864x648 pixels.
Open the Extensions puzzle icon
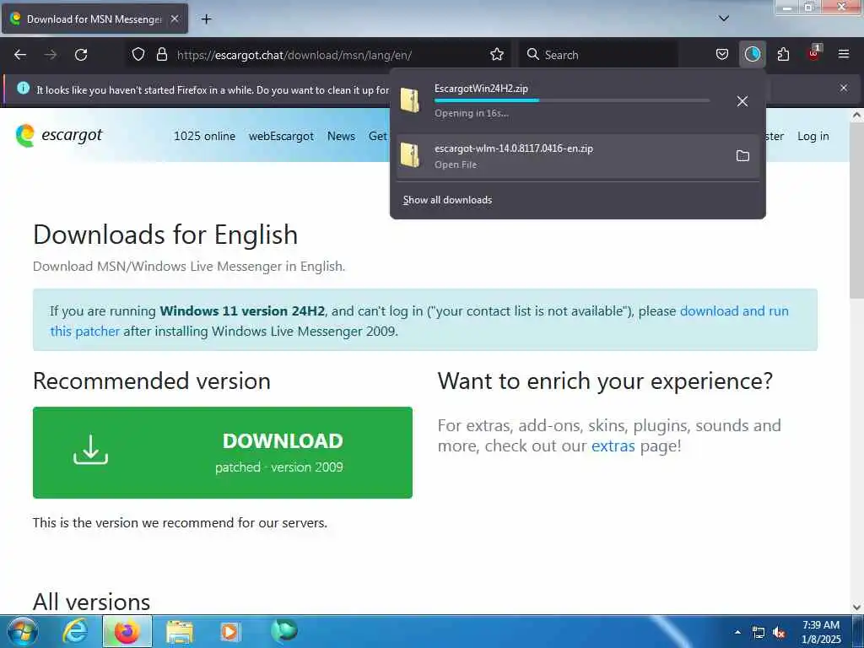[783, 54]
